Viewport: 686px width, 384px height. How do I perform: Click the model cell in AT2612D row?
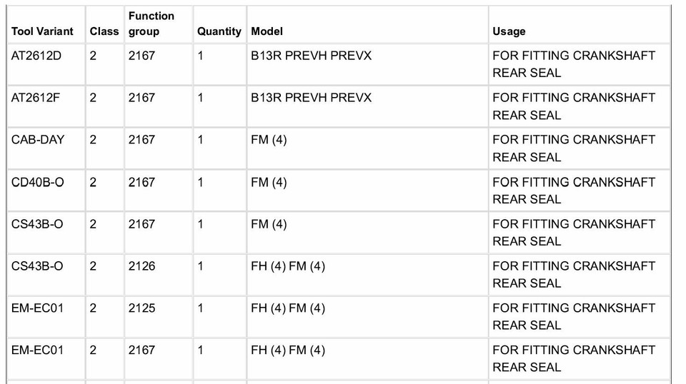(x=311, y=56)
